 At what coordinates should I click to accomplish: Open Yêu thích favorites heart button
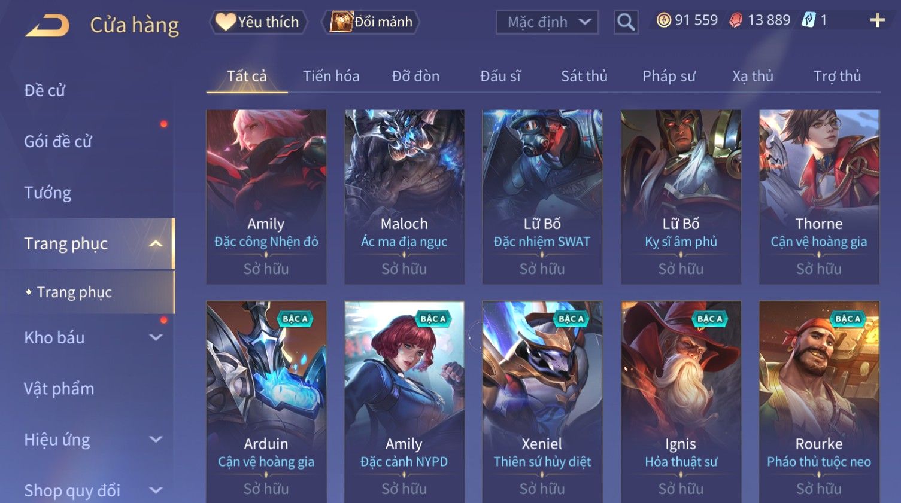tap(258, 22)
